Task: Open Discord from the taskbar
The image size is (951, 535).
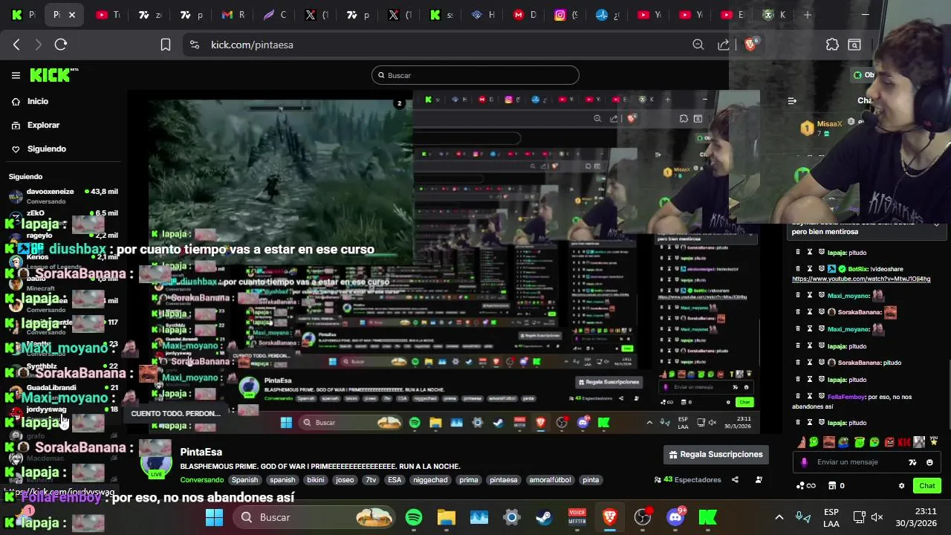Action: click(675, 517)
